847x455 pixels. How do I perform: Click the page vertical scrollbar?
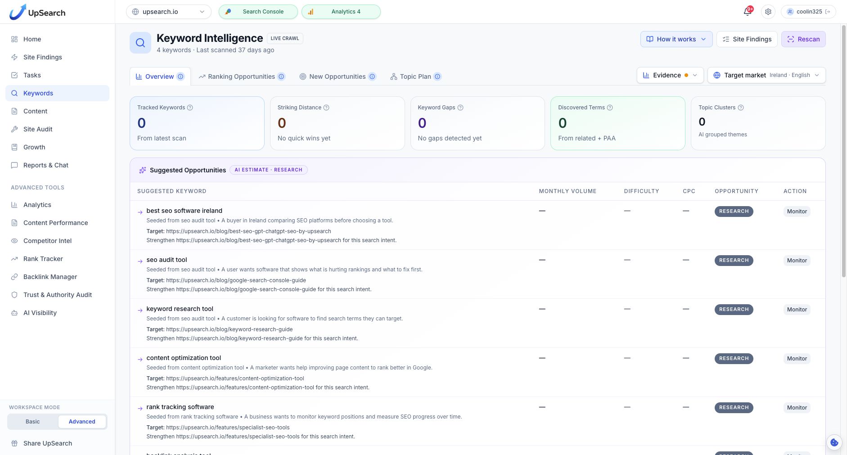[x=843, y=151]
